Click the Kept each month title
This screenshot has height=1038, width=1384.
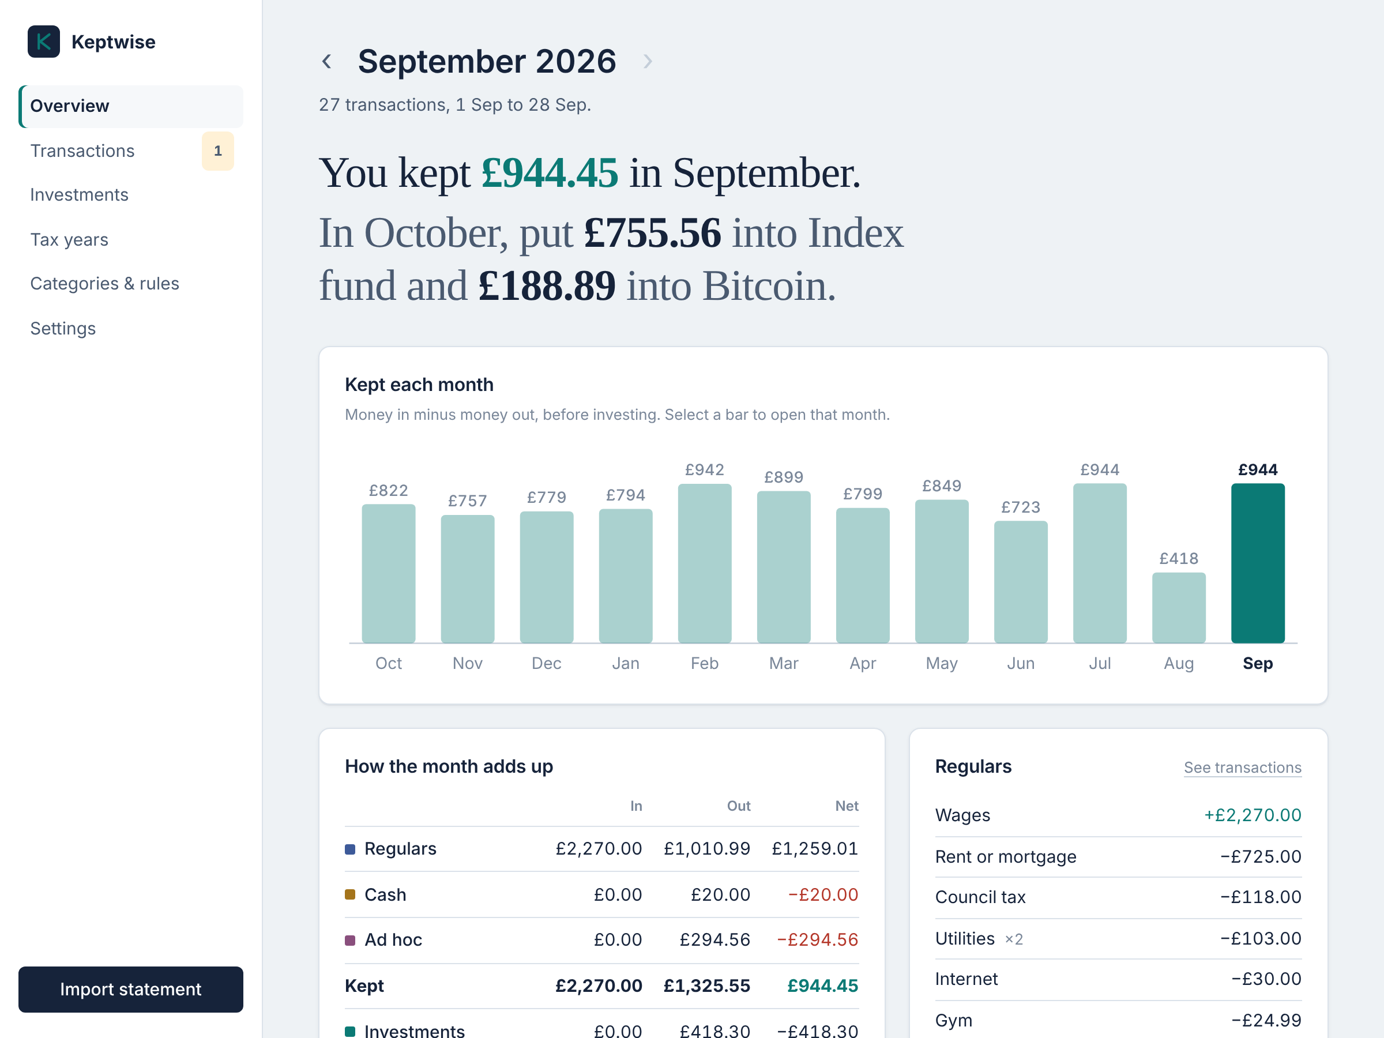pos(419,385)
